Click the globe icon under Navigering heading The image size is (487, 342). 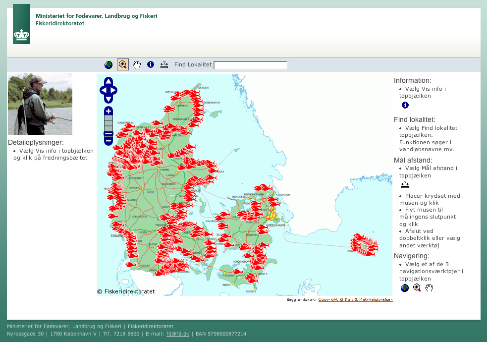click(405, 288)
